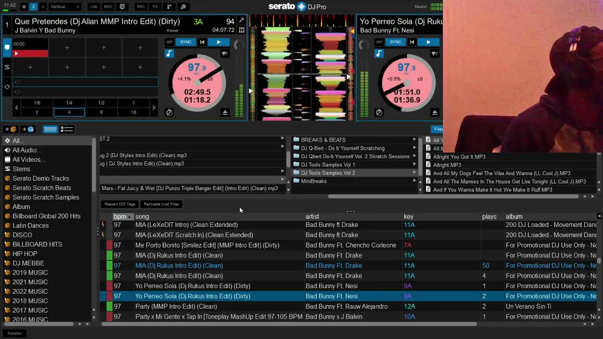
Task: Open left deck track edit tool icon
Action: click(x=242, y=21)
